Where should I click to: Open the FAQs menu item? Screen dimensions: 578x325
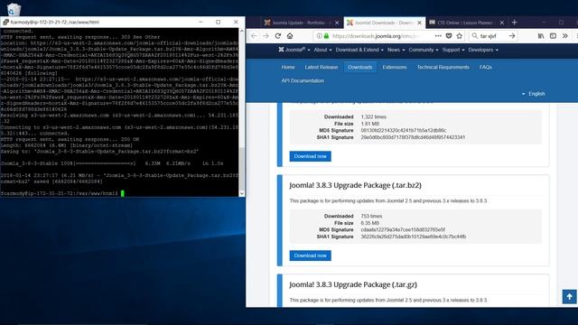point(486,67)
